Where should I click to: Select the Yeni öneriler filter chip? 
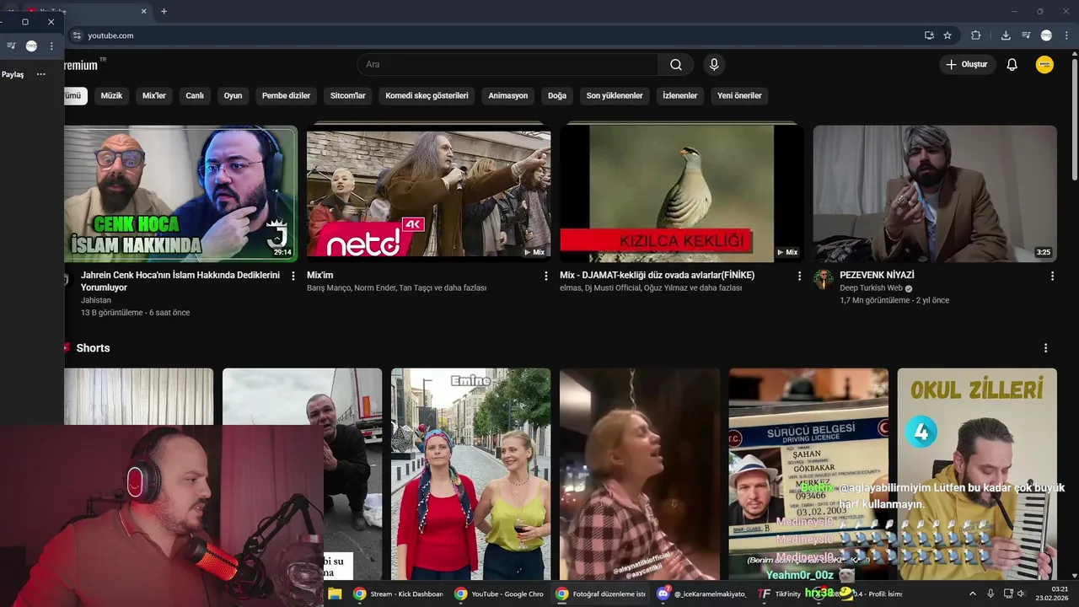(x=739, y=95)
